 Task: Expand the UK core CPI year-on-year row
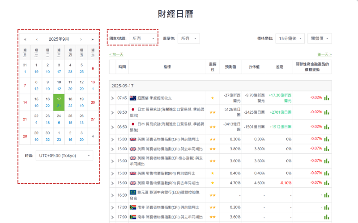113,161
